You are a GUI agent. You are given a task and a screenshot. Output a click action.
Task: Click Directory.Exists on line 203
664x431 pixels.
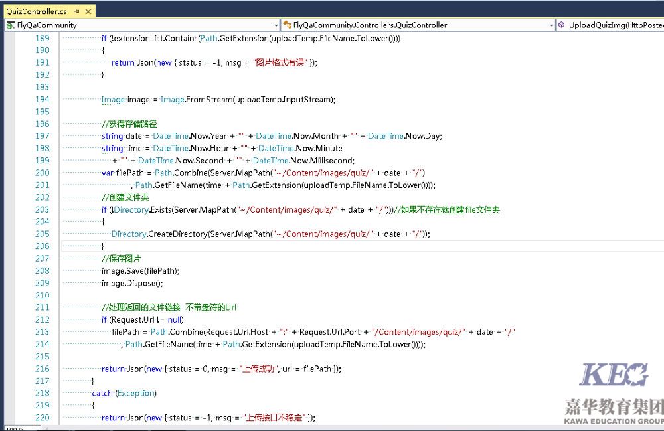coord(142,210)
